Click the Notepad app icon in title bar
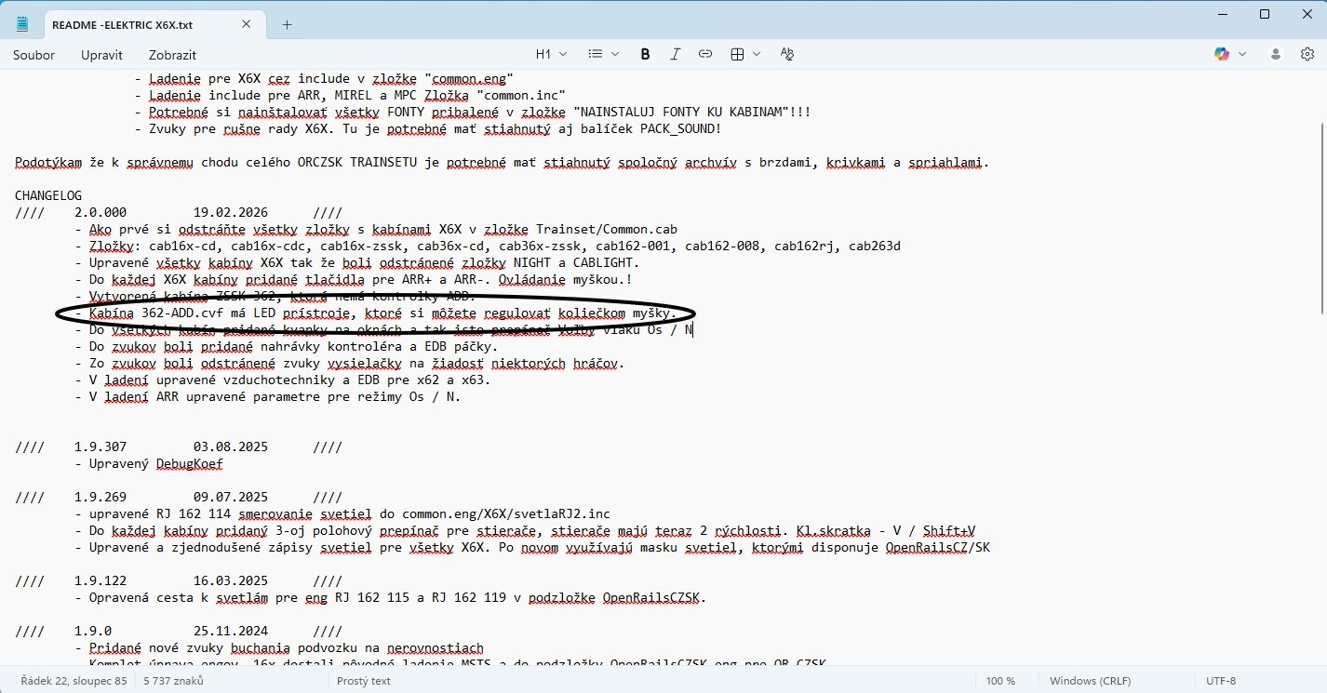 (22, 24)
